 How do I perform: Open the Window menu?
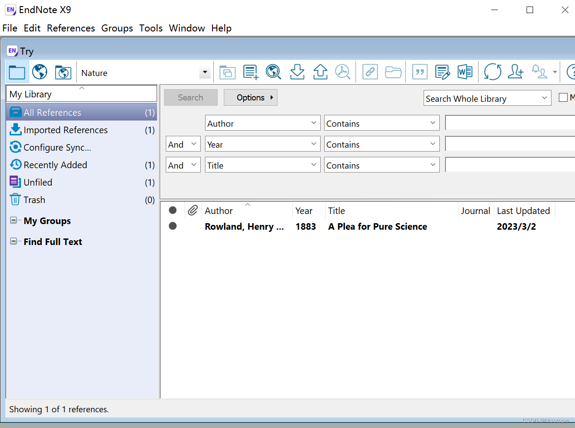187,28
